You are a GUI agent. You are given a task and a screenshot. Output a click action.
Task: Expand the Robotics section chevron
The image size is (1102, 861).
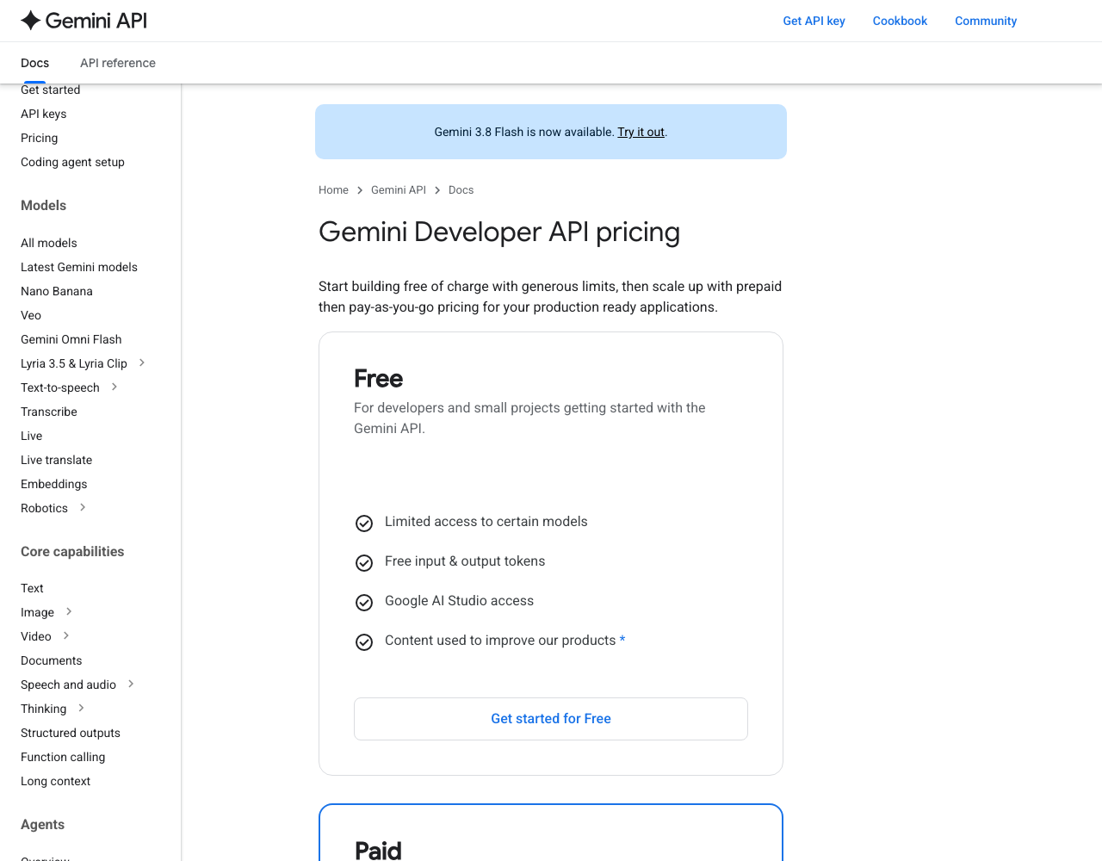tap(83, 508)
